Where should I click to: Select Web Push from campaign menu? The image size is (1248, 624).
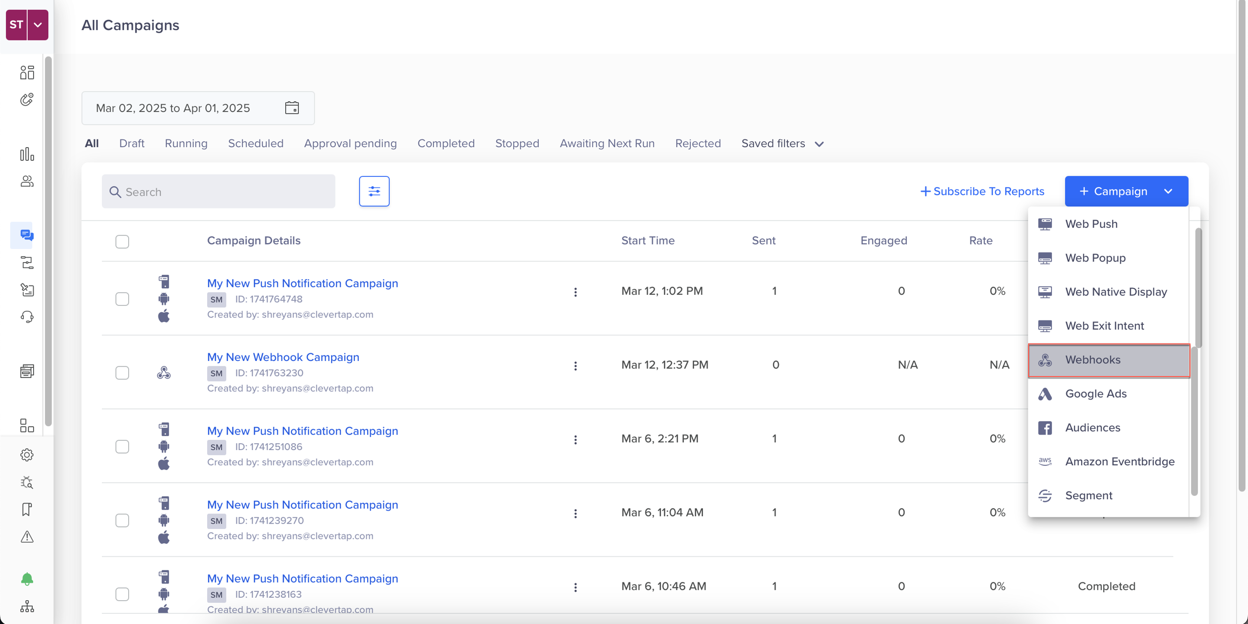pyautogui.click(x=1109, y=224)
